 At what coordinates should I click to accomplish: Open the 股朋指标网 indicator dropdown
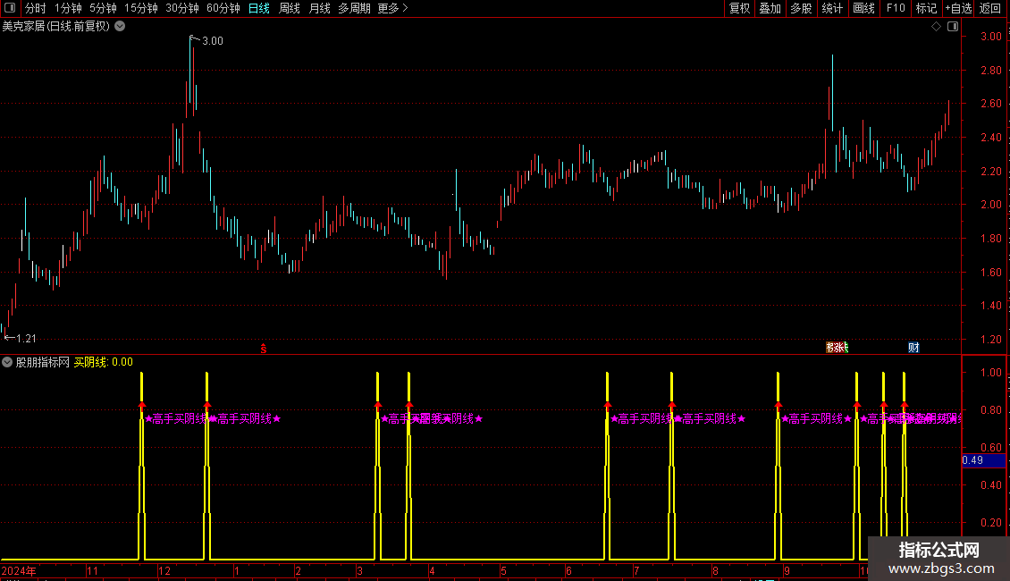[7, 362]
